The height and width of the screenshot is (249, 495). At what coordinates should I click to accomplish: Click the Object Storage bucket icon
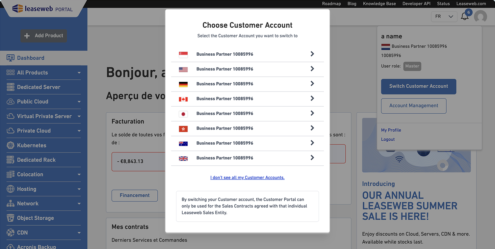(x=11, y=218)
